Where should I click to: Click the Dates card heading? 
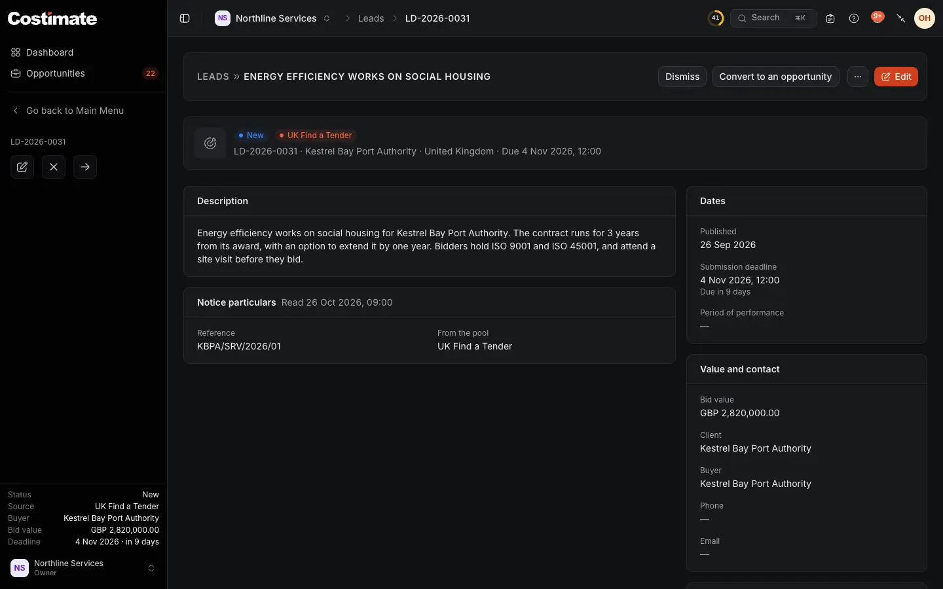coord(712,201)
